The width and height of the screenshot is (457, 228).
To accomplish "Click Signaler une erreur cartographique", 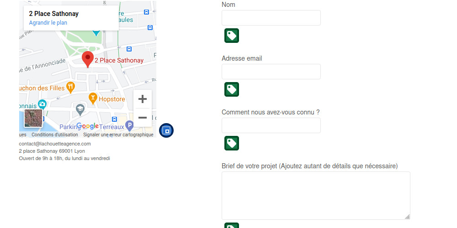I will [118, 135].
